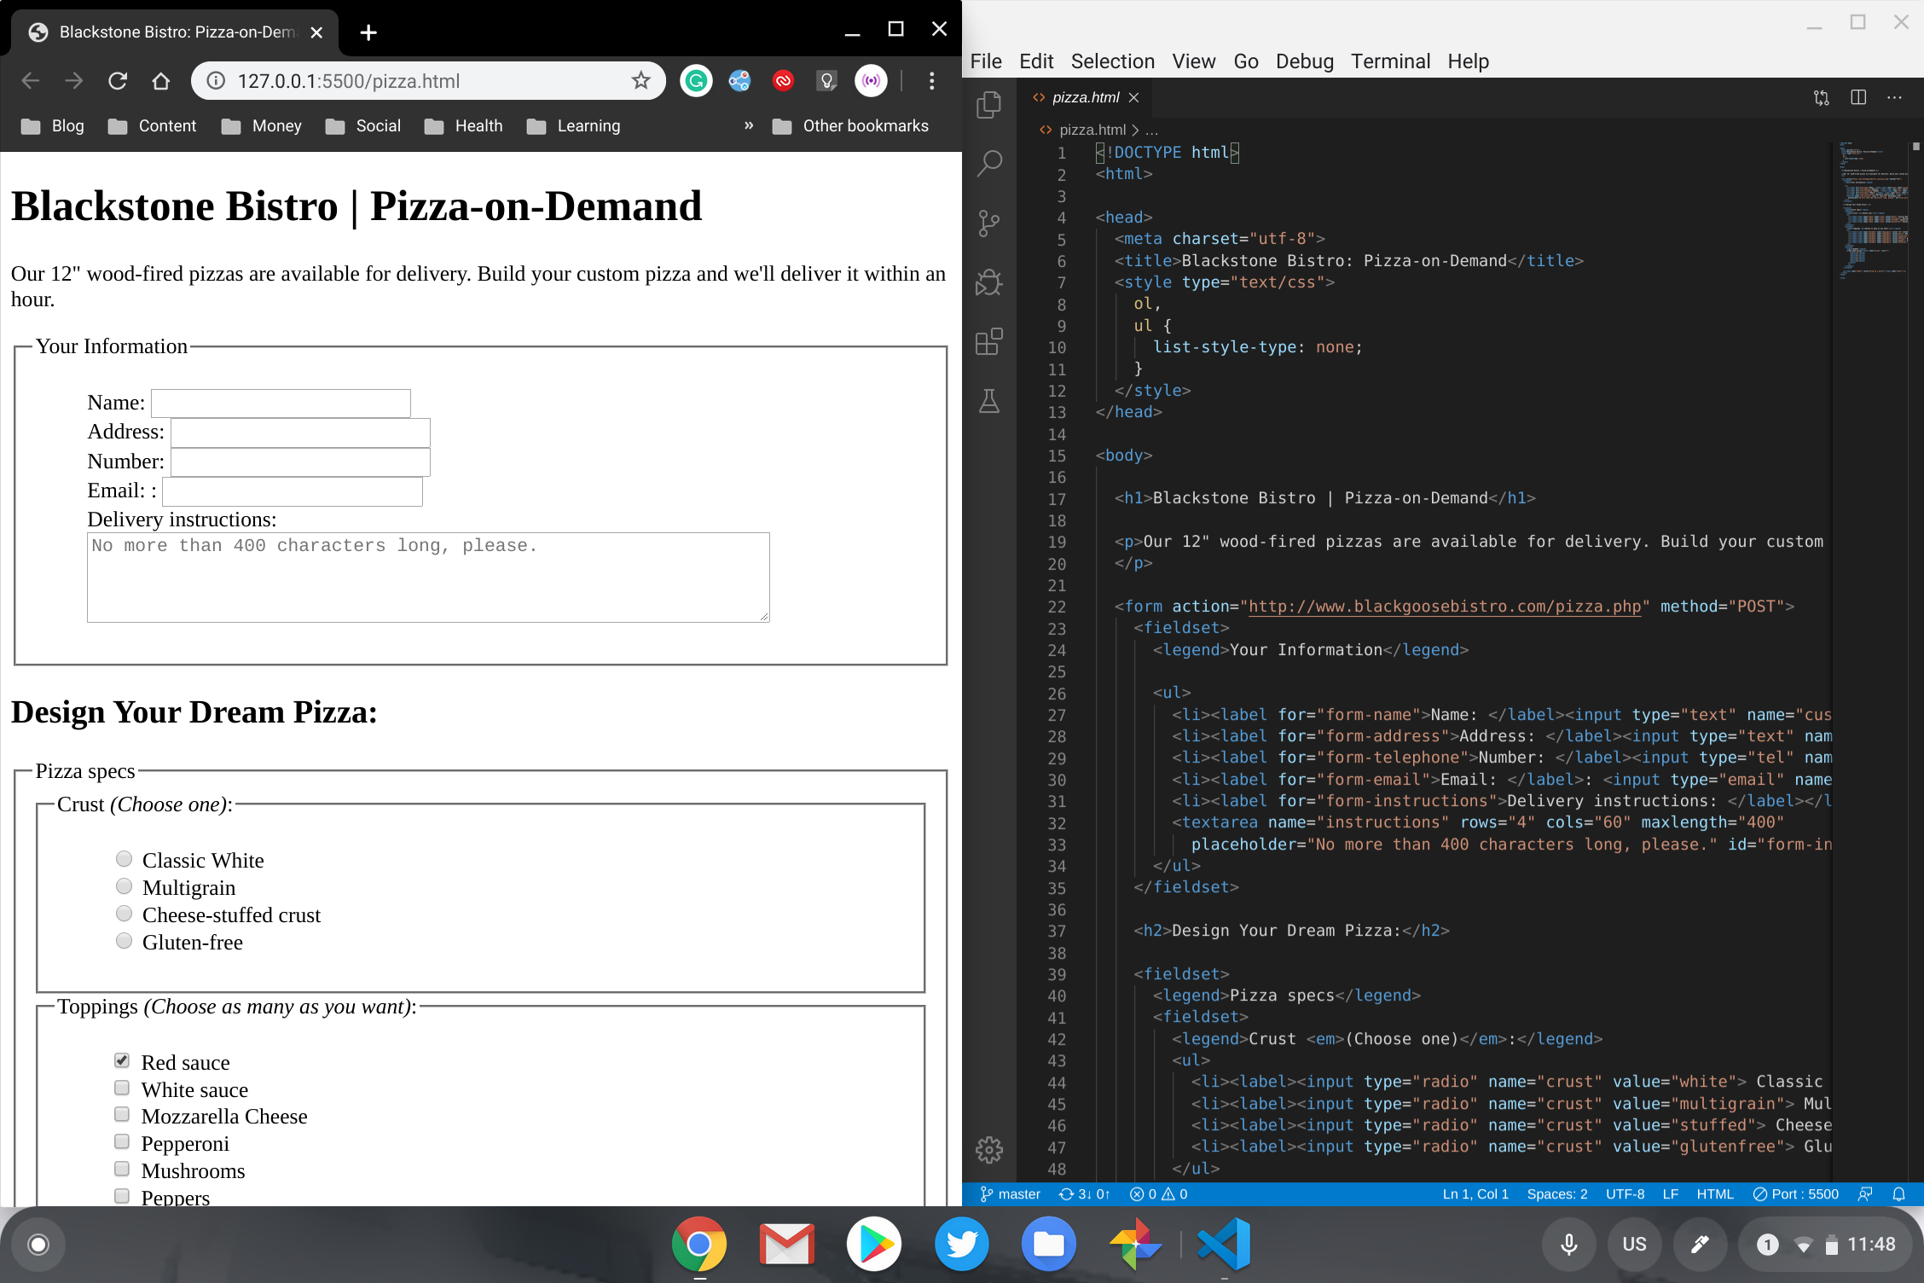Click the master branch status item

click(1011, 1194)
